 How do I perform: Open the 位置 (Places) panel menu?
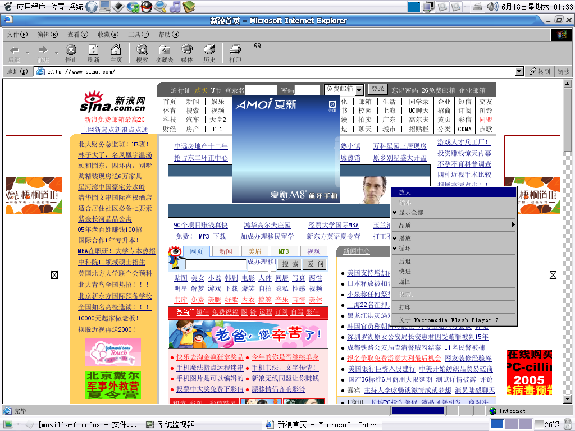click(58, 7)
